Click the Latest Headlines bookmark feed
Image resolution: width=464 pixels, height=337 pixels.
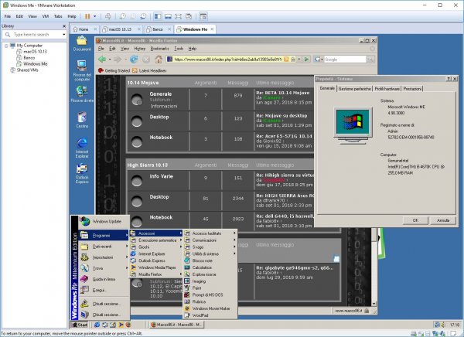(x=149, y=70)
